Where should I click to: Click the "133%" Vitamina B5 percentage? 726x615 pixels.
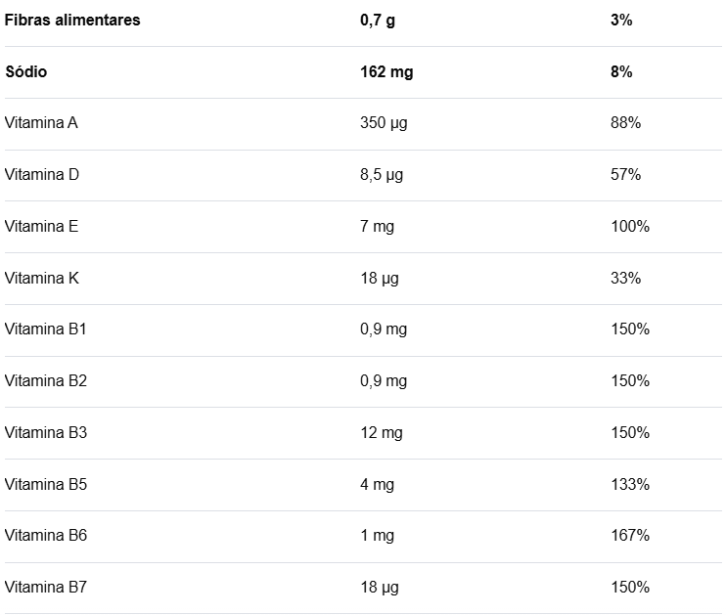click(x=629, y=485)
